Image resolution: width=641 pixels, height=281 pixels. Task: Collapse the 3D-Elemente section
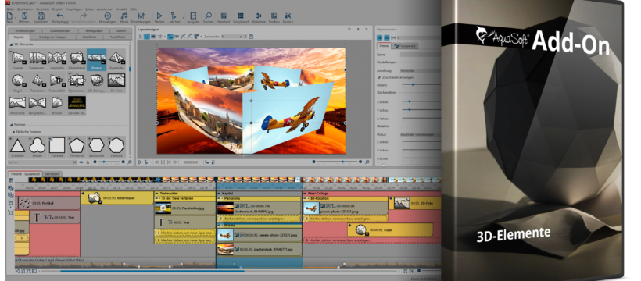tap(11, 44)
